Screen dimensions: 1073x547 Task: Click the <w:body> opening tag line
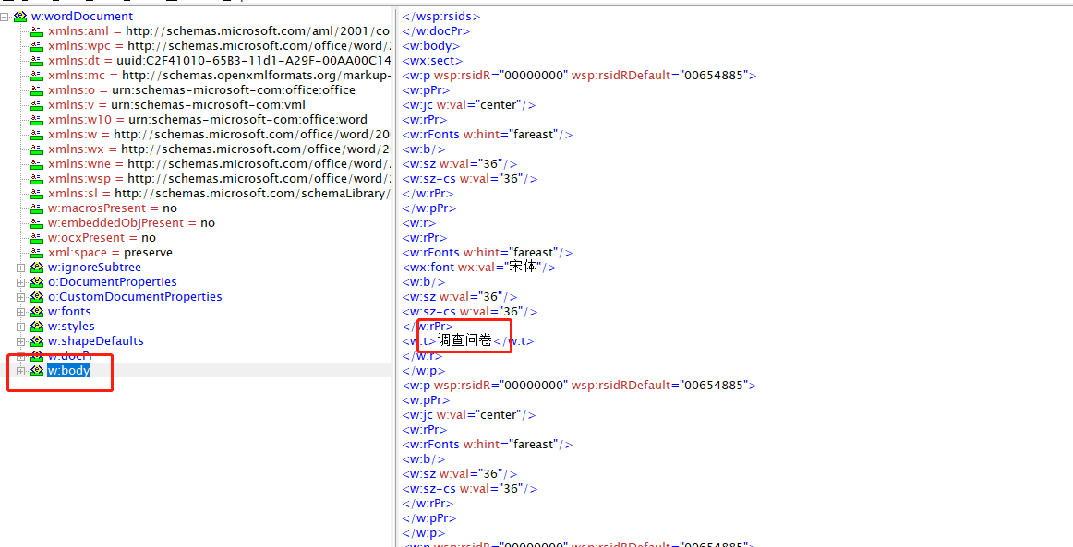pyautogui.click(x=430, y=46)
